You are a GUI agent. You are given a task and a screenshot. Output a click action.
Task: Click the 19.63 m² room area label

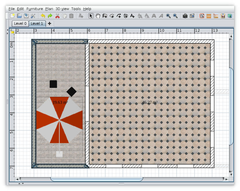pos(60,102)
